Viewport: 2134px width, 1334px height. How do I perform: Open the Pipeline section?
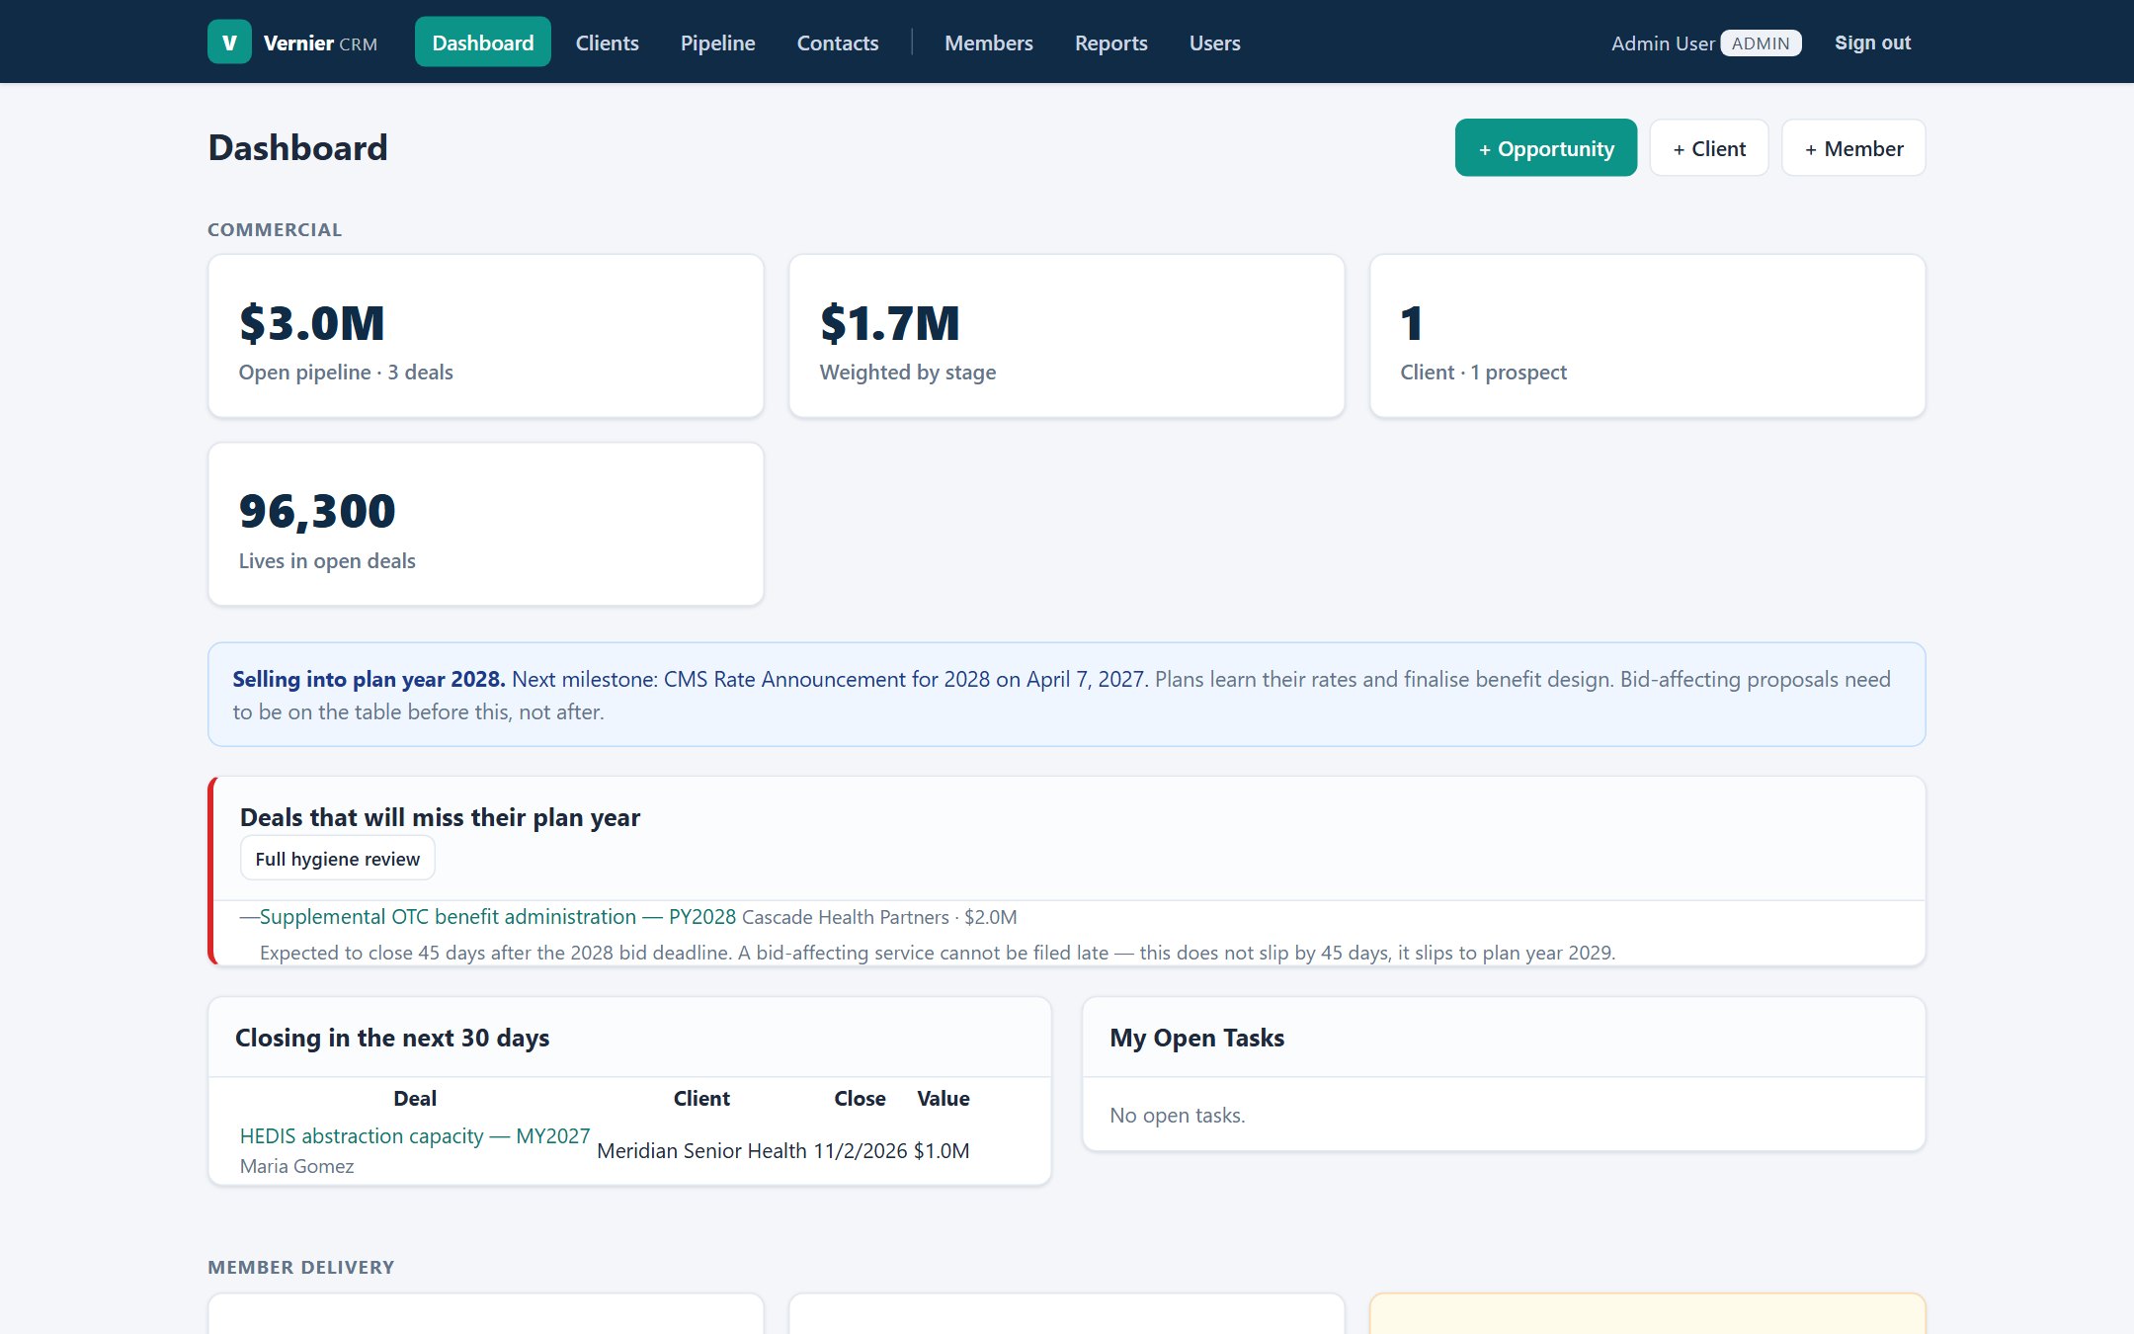click(x=717, y=42)
